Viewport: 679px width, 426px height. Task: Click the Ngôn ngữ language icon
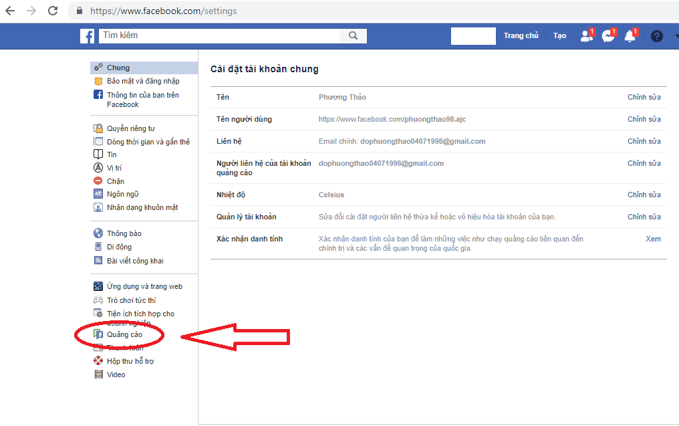(x=98, y=194)
